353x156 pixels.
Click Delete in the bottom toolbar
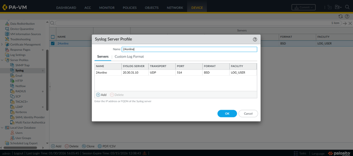tap(72, 146)
